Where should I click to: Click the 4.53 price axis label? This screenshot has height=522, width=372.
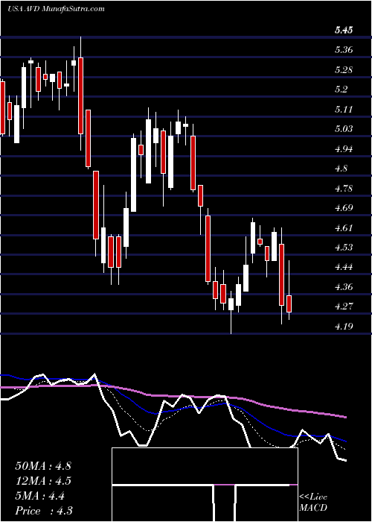(x=344, y=248)
